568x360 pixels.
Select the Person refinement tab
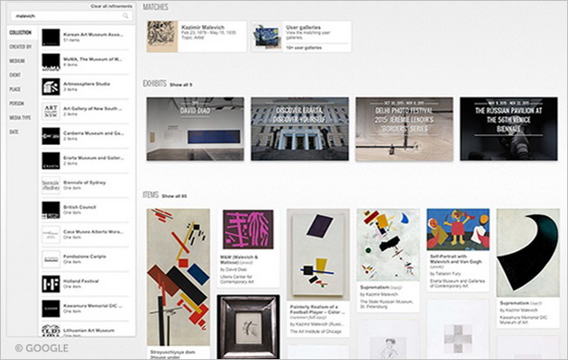pyautogui.click(x=16, y=103)
